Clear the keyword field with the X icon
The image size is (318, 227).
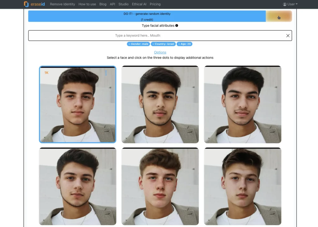(288, 35)
